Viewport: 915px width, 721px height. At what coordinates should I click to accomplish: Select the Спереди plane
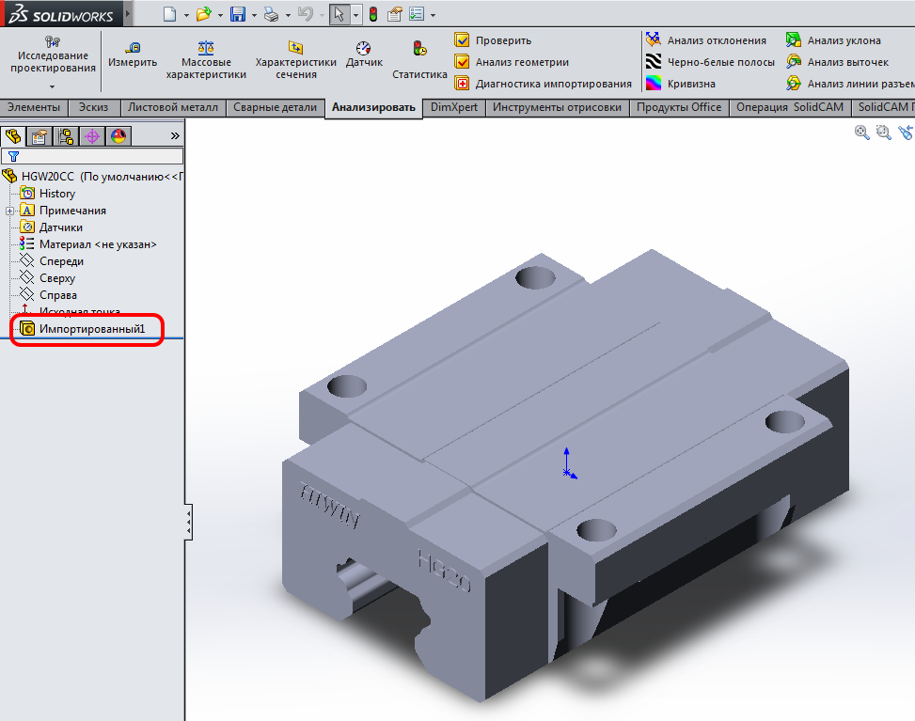click(52, 261)
